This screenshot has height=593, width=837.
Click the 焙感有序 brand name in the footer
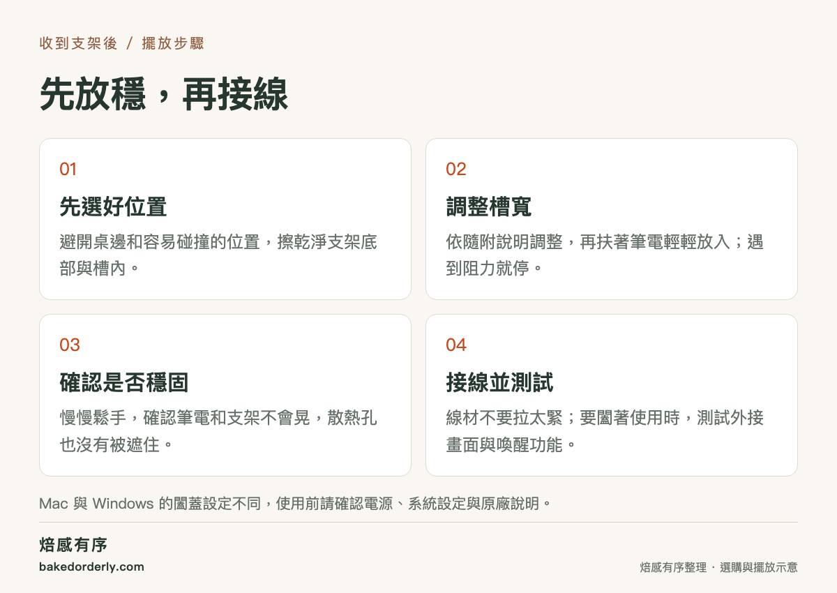tap(73, 545)
